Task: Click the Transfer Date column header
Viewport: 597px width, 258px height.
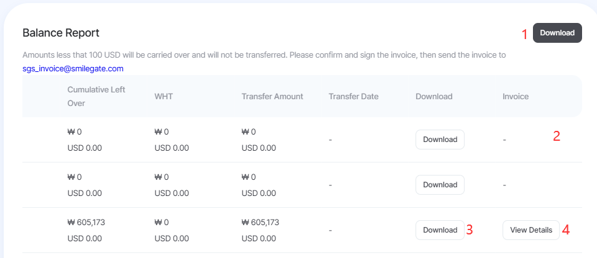Action: [x=354, y=97]
